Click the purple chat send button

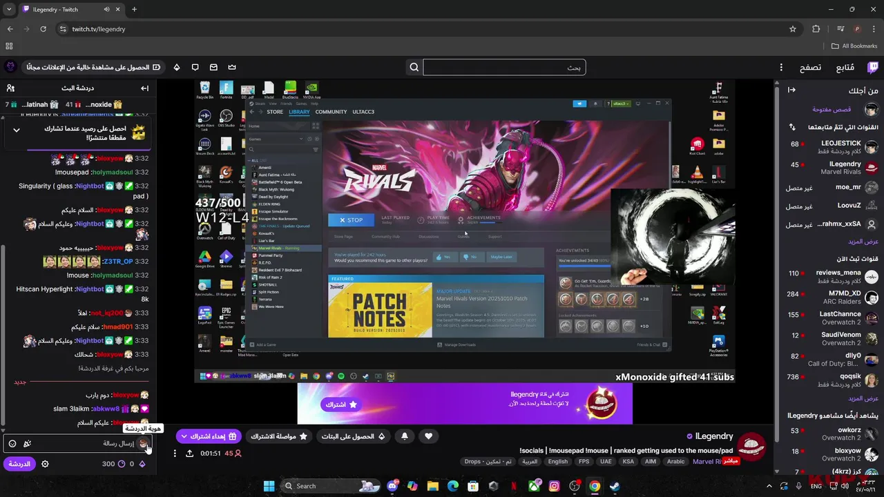(x=19, y=464)
